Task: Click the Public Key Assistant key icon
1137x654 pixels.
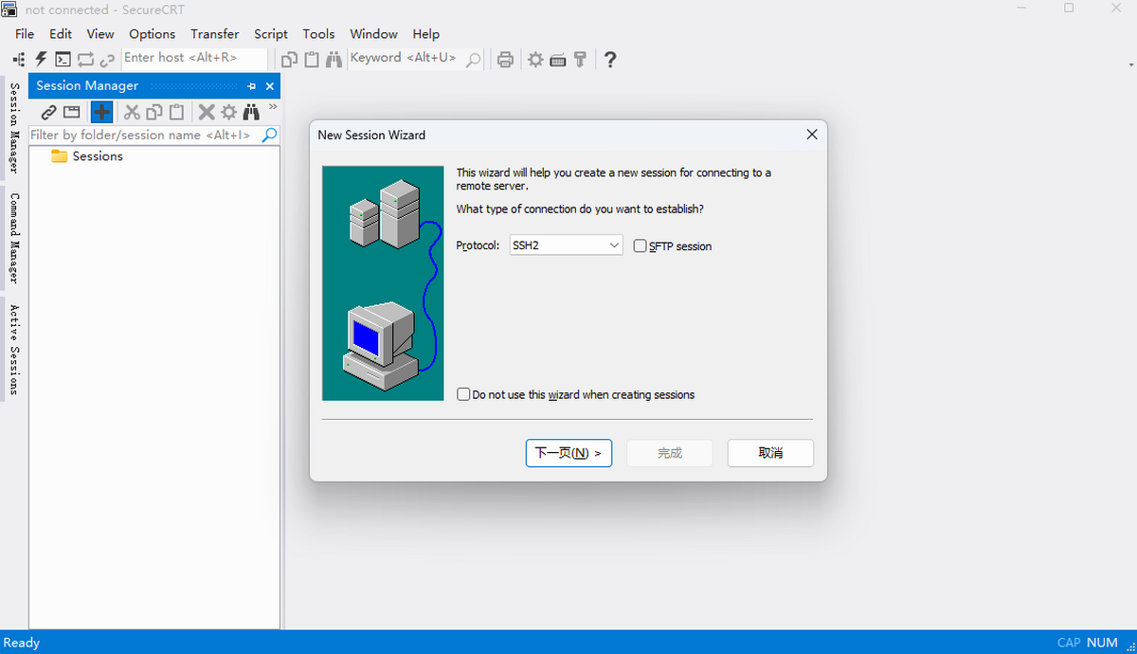Action: click(x=580, y=59)
